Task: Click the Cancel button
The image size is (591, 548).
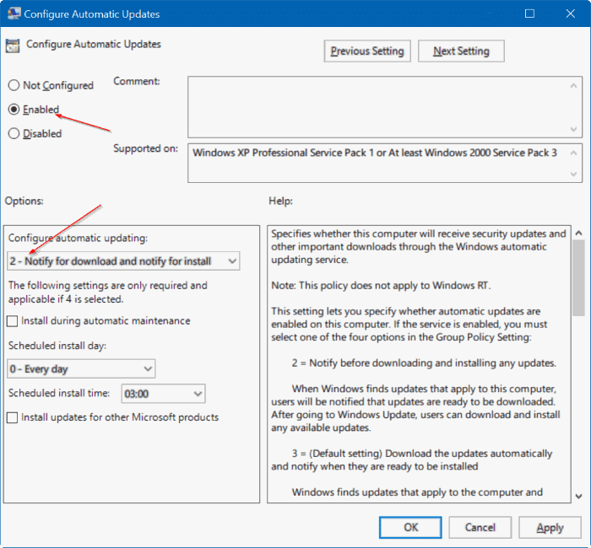Action: [480, 527]
